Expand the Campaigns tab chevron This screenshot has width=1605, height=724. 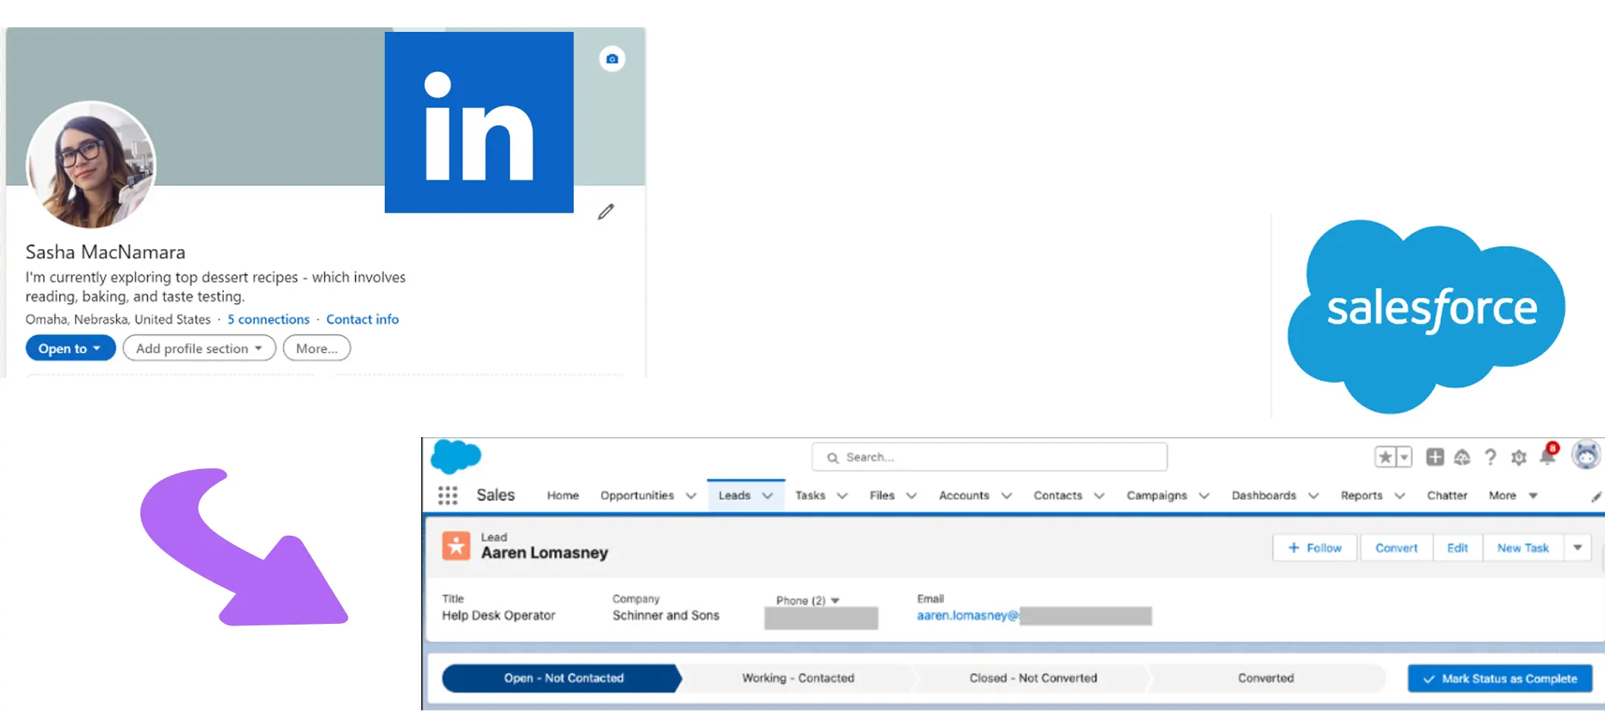coord(1204,496)
